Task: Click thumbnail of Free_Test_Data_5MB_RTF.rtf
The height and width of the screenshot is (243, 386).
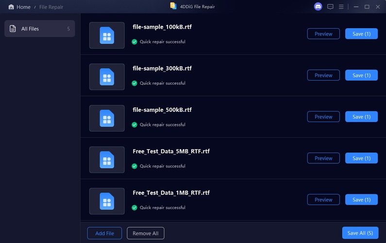Action: pos(107,160)
